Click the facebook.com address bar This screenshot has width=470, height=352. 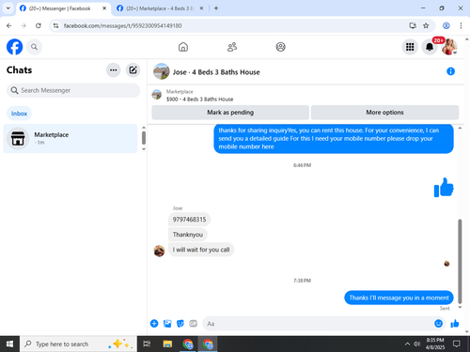pos(232,25)
